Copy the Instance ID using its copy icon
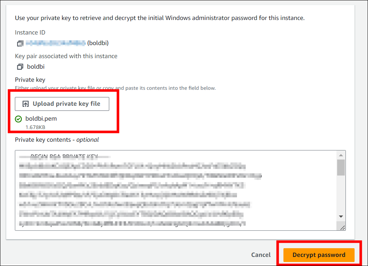This screenshot has height=266, width=368. click(x=20, y=43)
